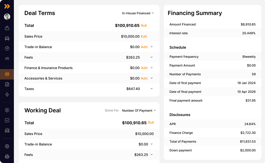Open the dollar sign payments icon

coord(7,110)
